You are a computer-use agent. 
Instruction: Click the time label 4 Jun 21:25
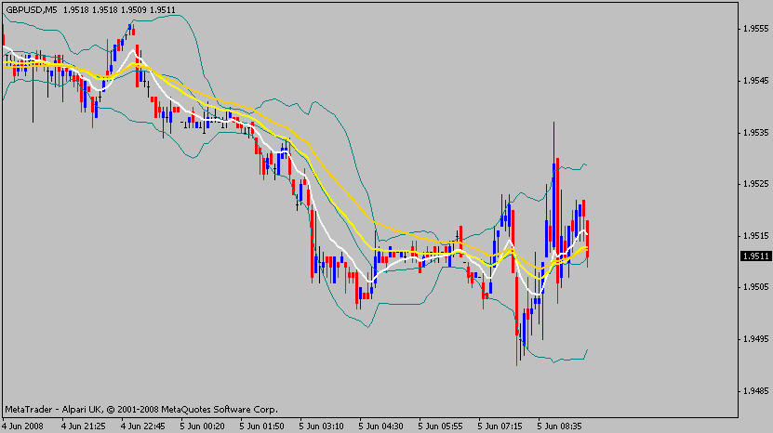(x=84, y=426)
